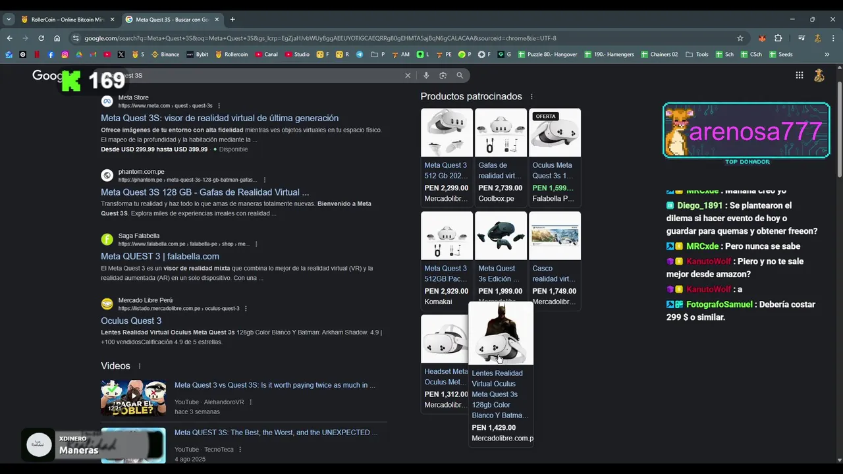The height and width of the screenshot is (474, 843).
Task: Start voice search with the microphone icon
Action: pyautogui.click(x=426, y=76)
